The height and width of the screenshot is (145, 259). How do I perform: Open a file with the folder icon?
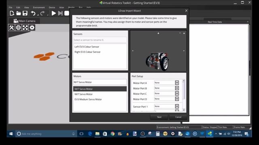pyautogui.click(x=18, y=13)
